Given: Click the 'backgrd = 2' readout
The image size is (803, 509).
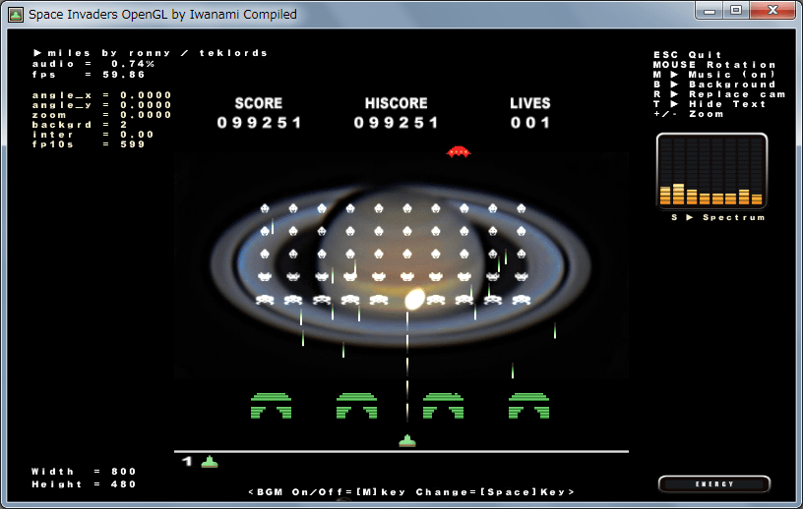Looking at the screenshot, I should 80,125.
